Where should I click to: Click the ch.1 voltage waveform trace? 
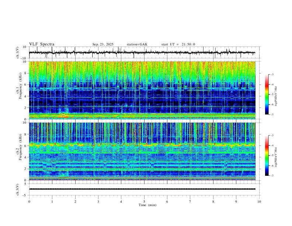point(142,52)
